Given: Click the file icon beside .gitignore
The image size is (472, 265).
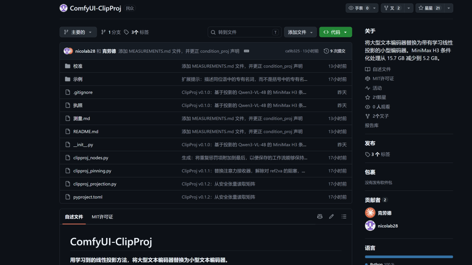Looking at the screenshot, I should coord(68,92).
